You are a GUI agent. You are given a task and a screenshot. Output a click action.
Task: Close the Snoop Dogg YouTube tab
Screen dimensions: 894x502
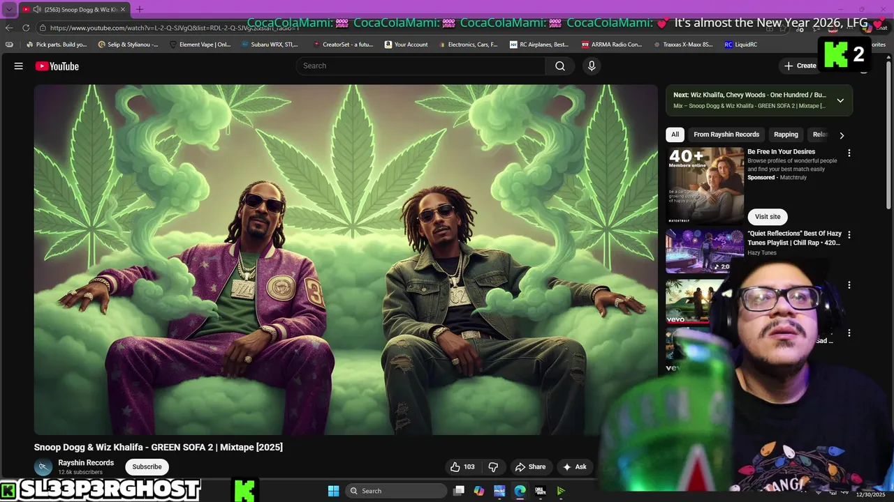coord(123,9)
